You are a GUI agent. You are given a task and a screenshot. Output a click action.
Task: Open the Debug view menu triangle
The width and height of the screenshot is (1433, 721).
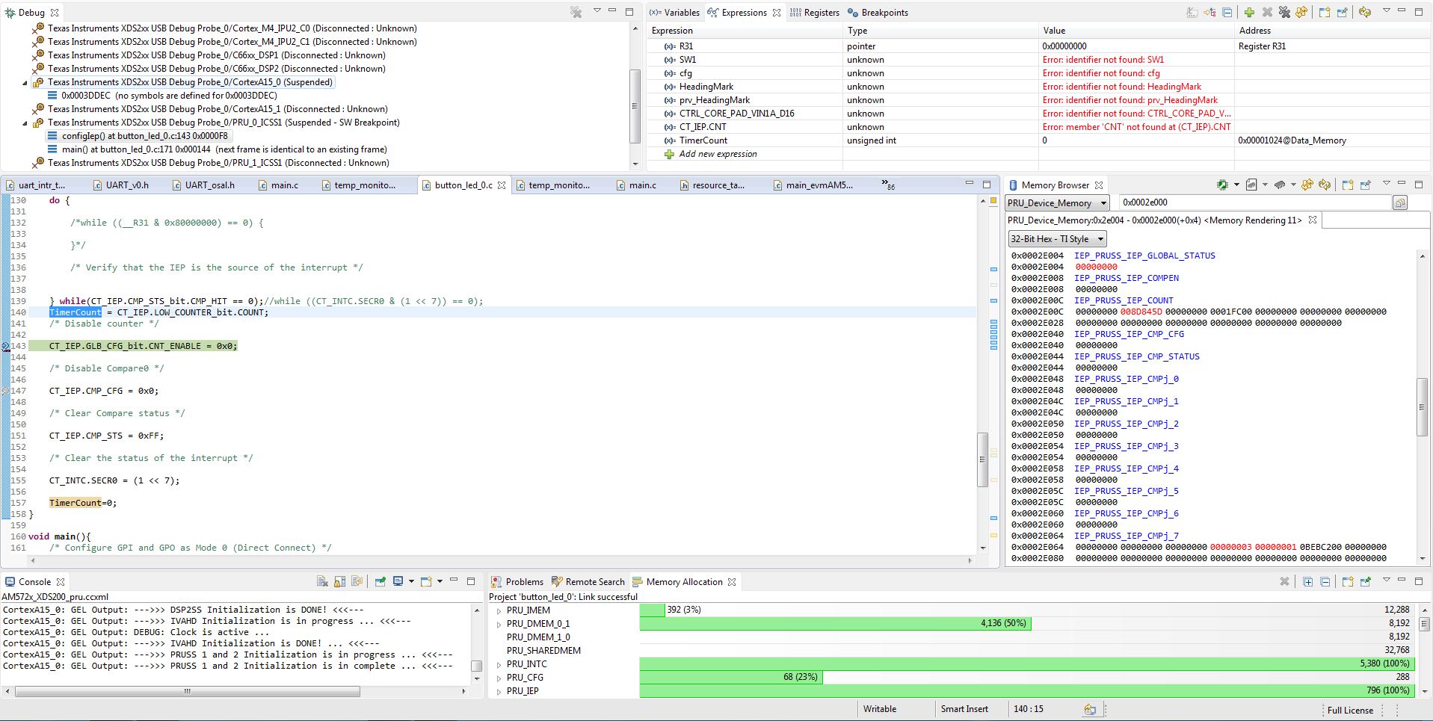pyautogui.click(x=597, y=11)
